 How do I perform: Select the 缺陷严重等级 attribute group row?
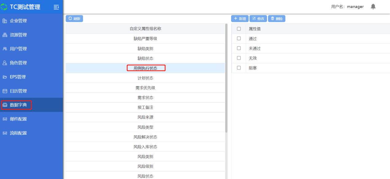[x=145, y=38]
